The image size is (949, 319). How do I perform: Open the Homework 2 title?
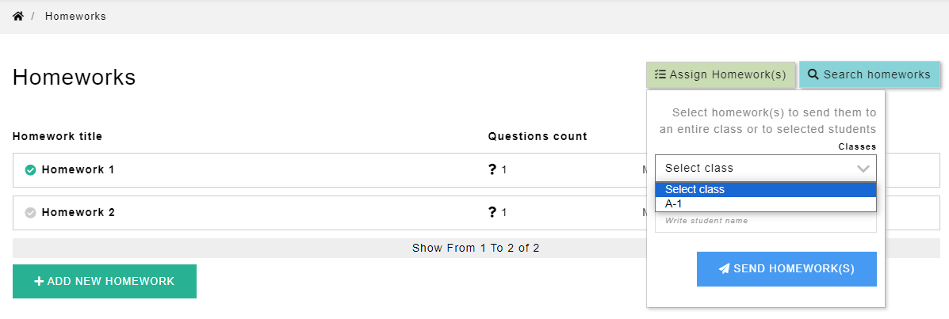78,212
